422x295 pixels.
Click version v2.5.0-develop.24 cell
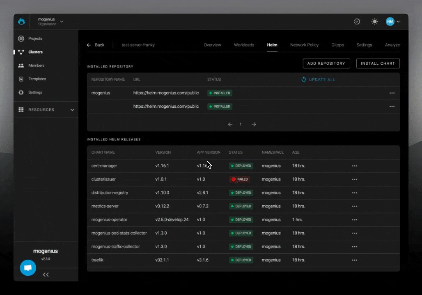coord(172,220)
